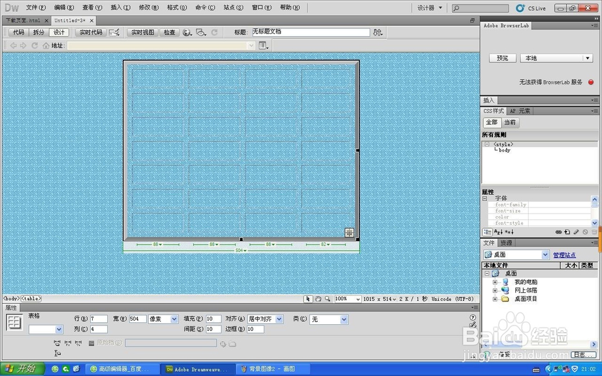This screenshot has width=602, height=376.
Task: Click the Windows Start button
Action: 23,369
